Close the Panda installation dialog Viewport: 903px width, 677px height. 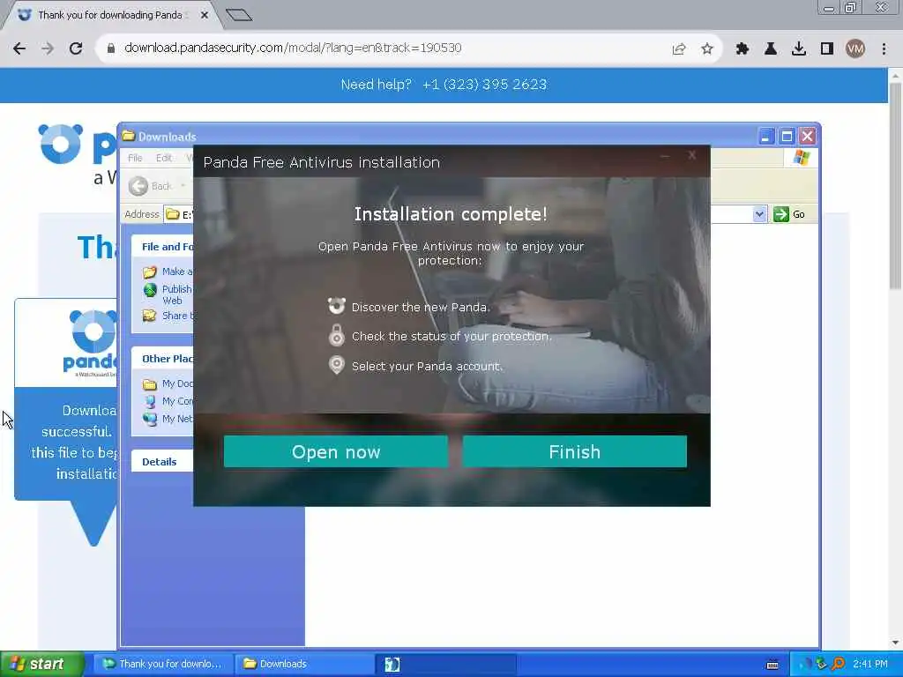click(x=691, y=155)
